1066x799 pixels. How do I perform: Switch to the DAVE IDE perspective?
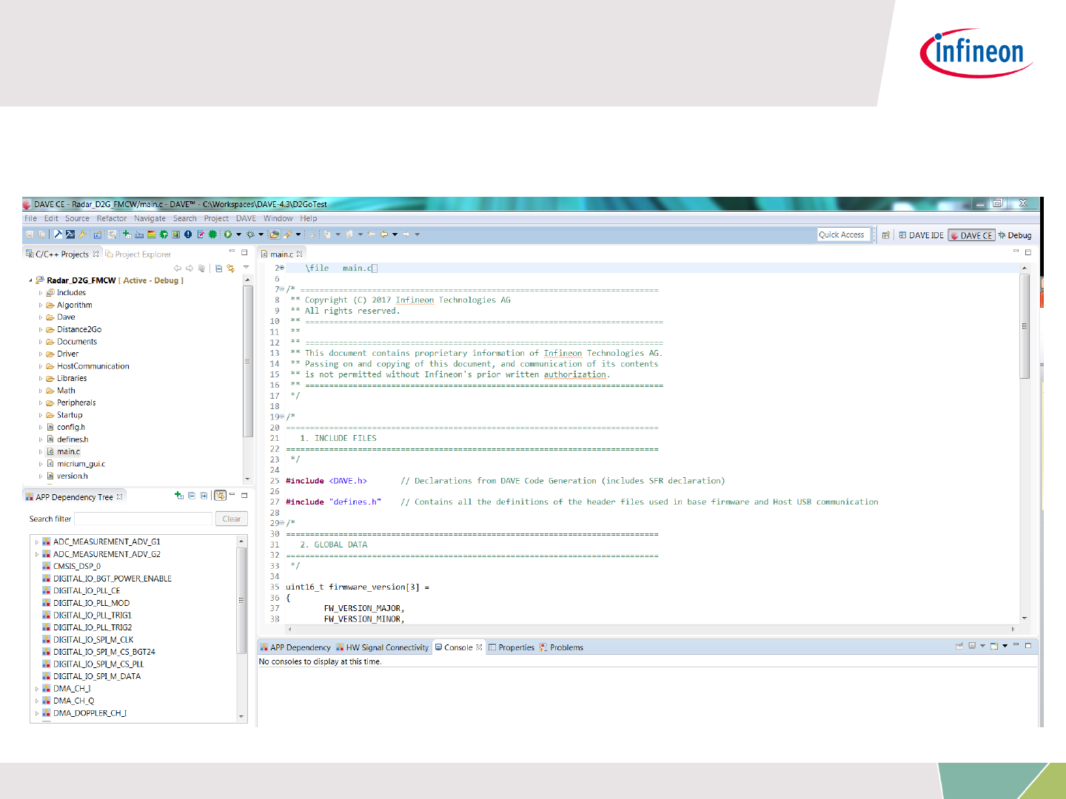point(922,235)
